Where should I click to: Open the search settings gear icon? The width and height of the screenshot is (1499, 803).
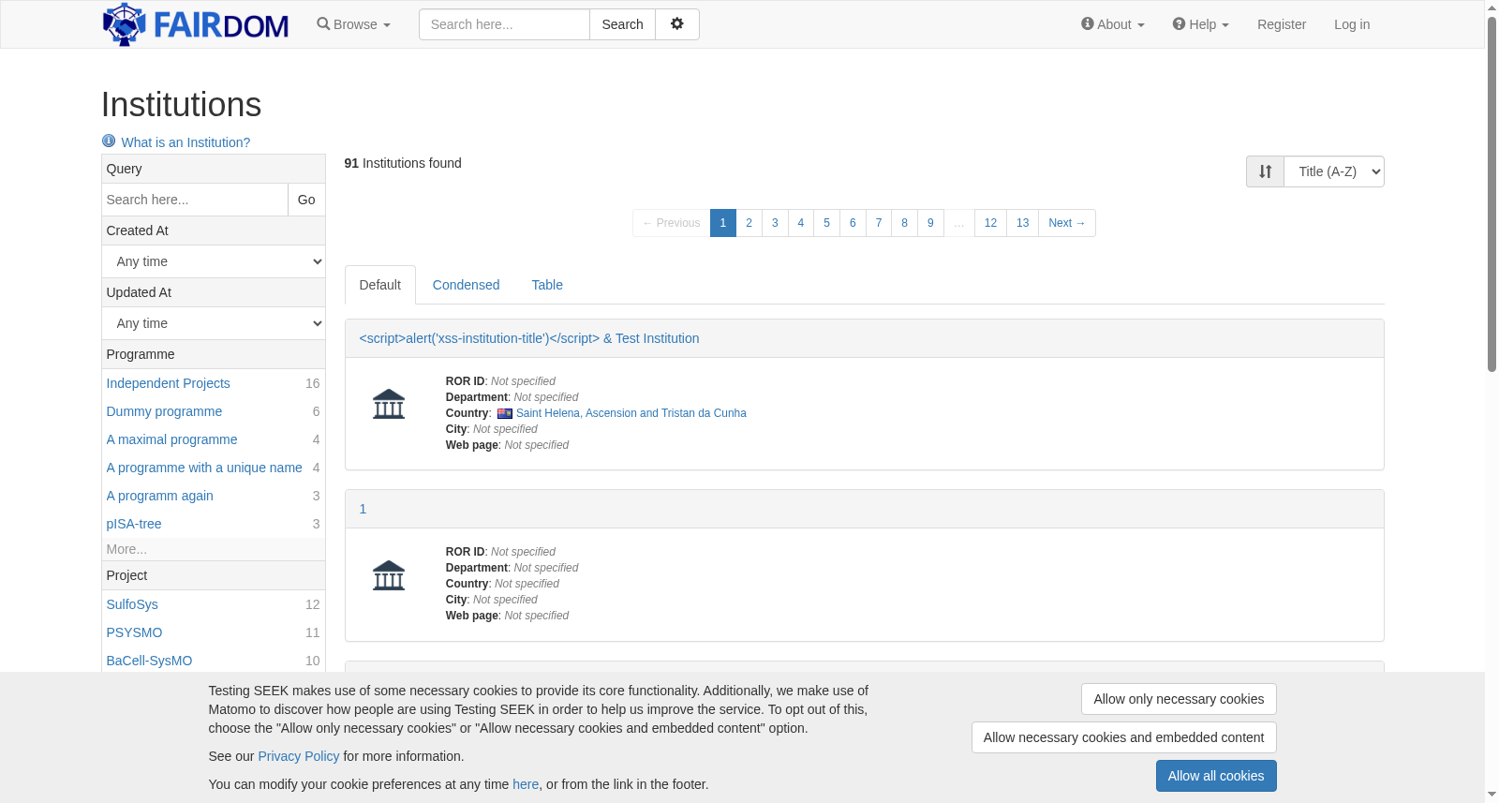(677, 24)
